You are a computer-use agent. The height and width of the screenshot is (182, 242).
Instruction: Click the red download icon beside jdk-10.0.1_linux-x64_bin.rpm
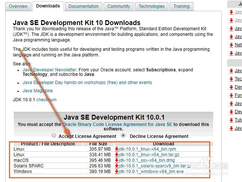(x=117, y=149)
